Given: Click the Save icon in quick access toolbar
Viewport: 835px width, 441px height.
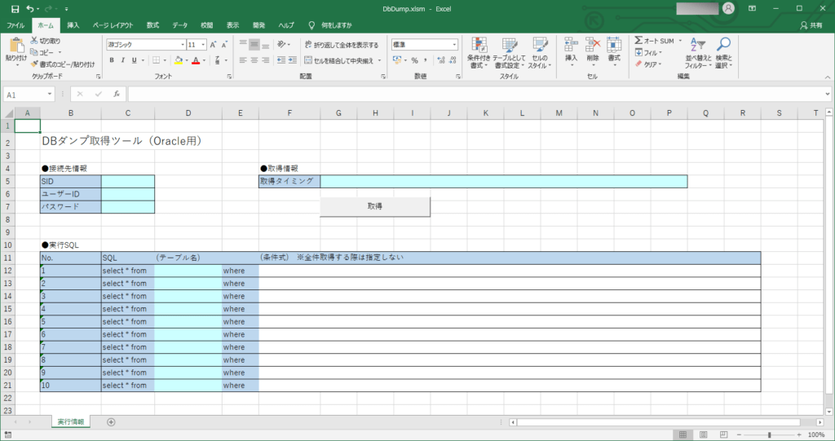Looking at the screenshot, I should click(x=15, y=9).
